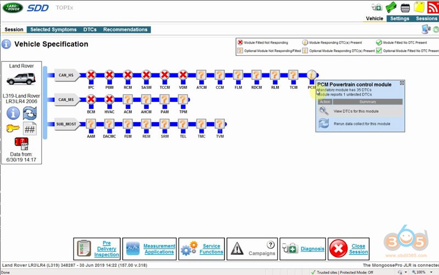Click the Land Rover vehicle thumbnail

click(21, 79)
